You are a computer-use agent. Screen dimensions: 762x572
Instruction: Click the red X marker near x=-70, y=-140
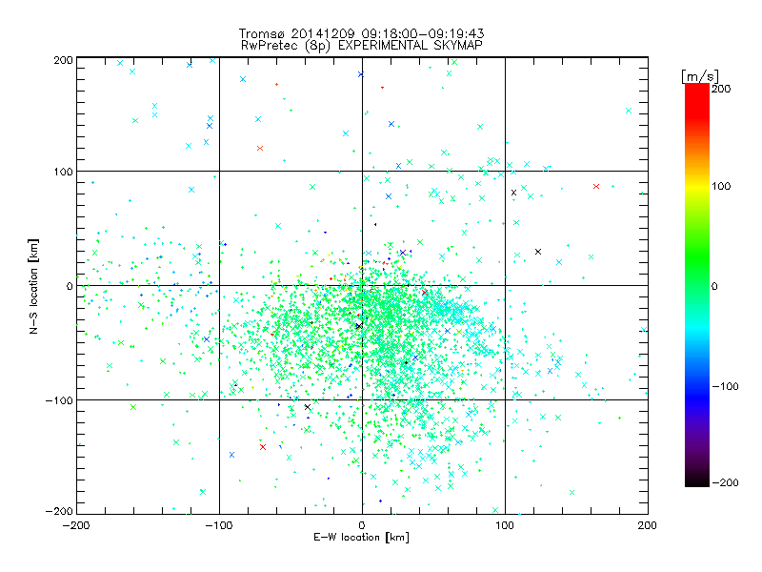(x=263, y=447)
